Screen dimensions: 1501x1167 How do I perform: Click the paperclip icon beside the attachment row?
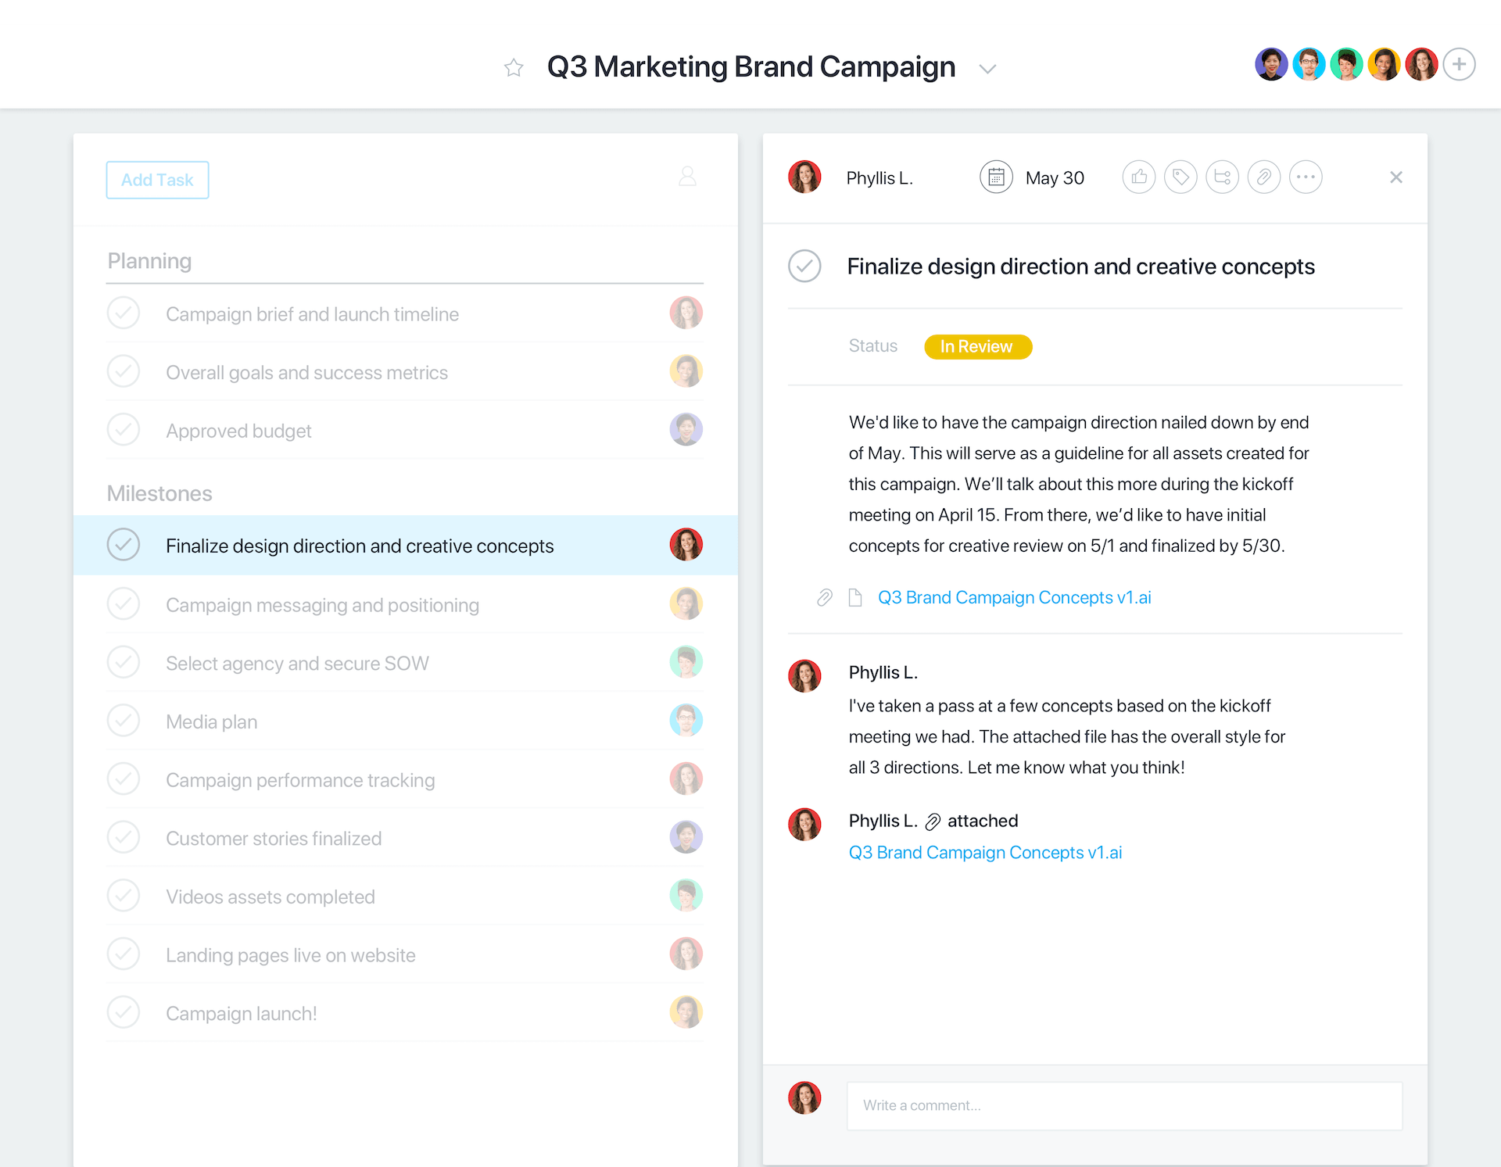coord(825,597)
